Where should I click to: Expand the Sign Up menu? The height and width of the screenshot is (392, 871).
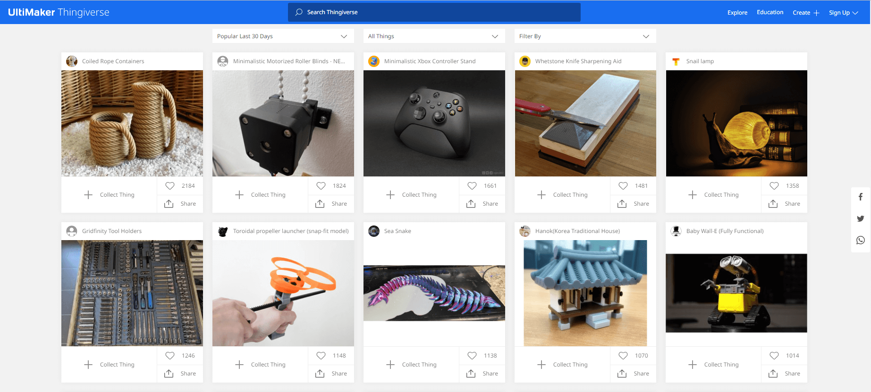pyautogui.click(x=844, y=13)
